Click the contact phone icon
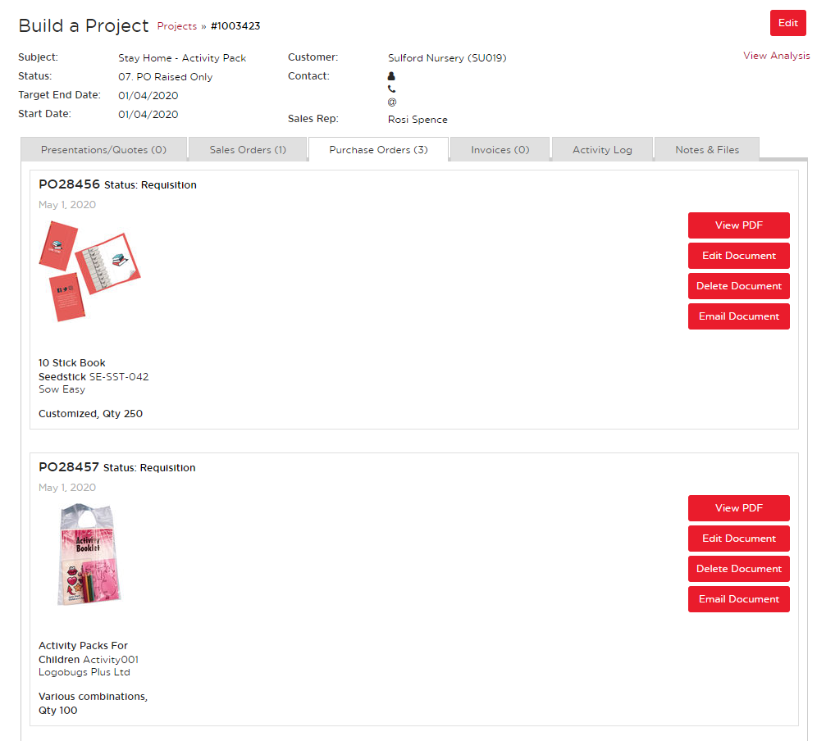Screen dimensions: 826x741 click(391, 89)
